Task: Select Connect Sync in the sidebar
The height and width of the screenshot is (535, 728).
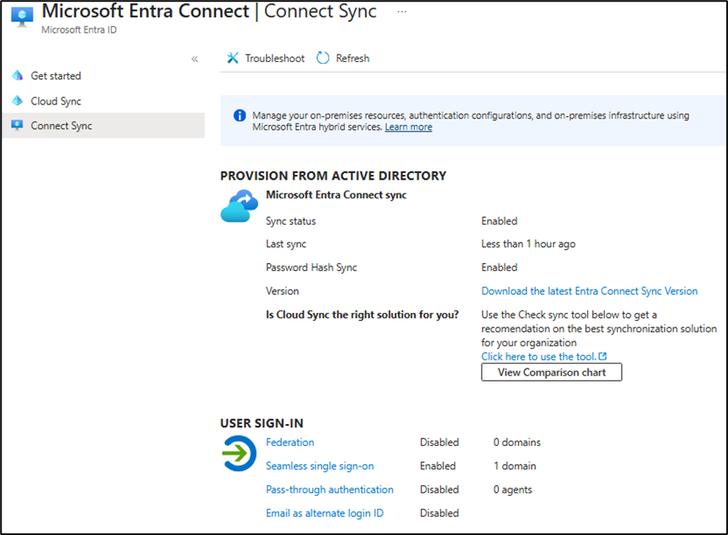Action: click(x=61, y=126)
